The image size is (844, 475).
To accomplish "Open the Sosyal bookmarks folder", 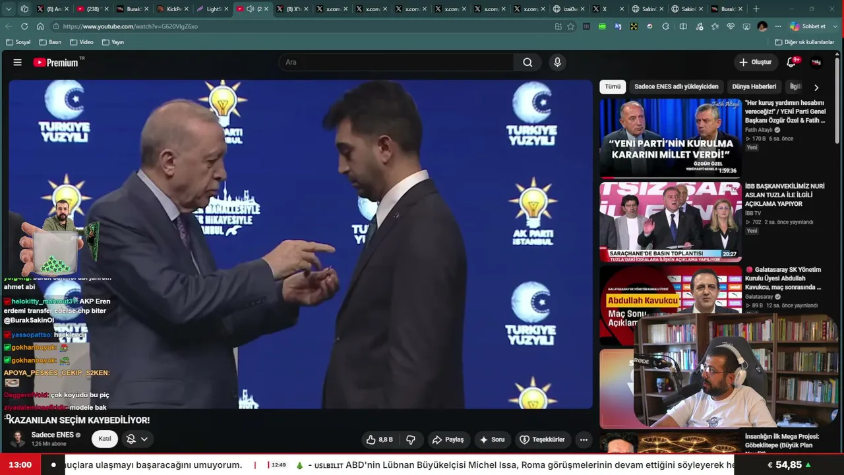I will [18, 42].
